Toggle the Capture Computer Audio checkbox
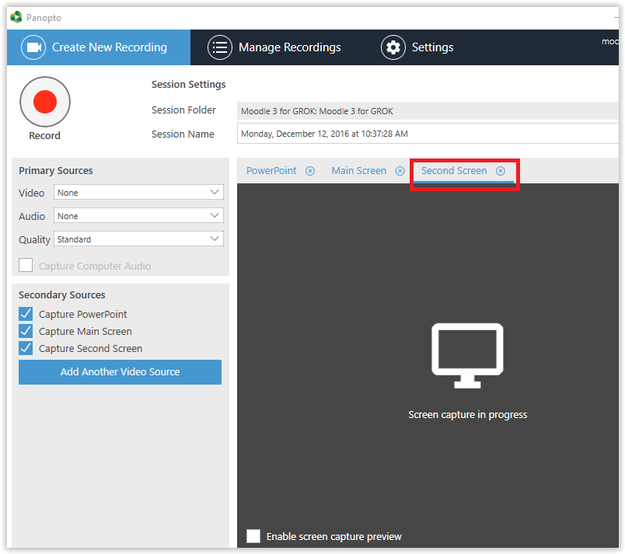Viewport: 625px width, 554px height. 26,265
